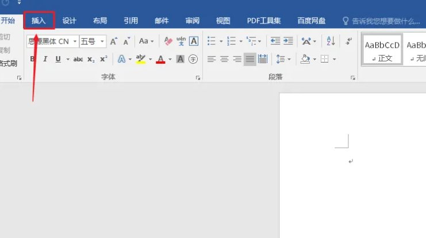This screenshot has width=426, height=238.
Task: Open the numbering style dropdown arrow
Action: tap(241, 41)
